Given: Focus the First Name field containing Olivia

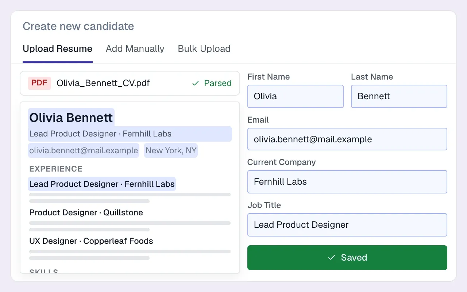Looking at the screenshot, I should pyautogui.click(x=296, y=96).
